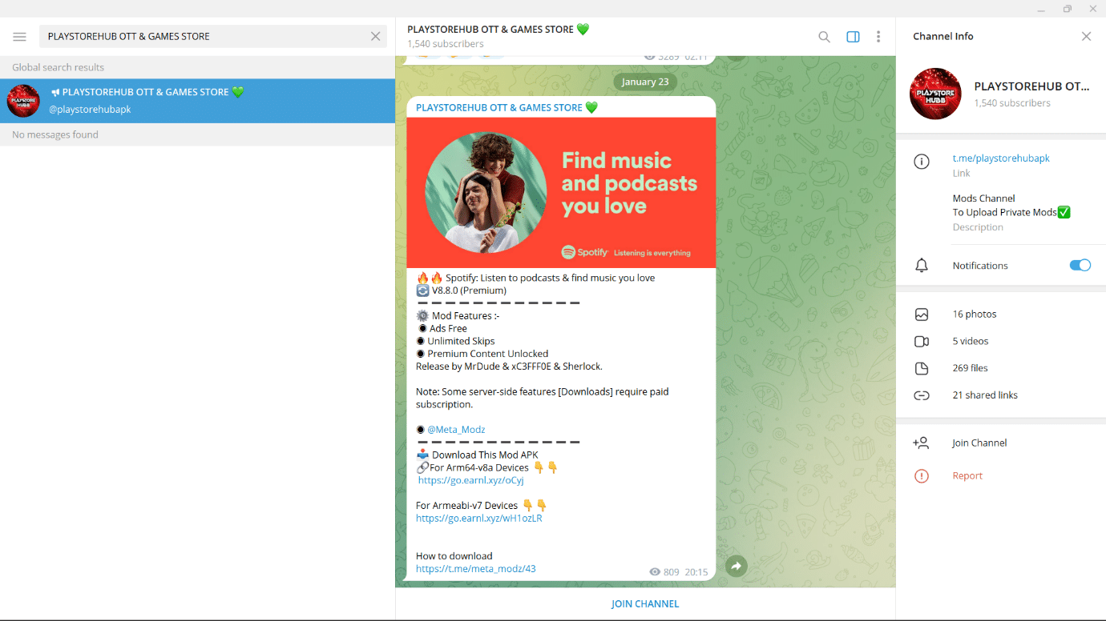Click the photos icon
The height and width of the screenshot is (621, 1106).
tap(922, 315)
